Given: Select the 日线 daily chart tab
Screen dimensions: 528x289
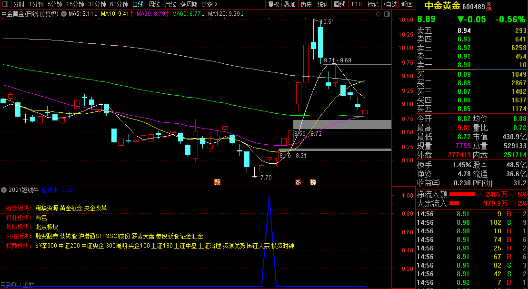Looking at the screenshot, I should pos(138,4).
